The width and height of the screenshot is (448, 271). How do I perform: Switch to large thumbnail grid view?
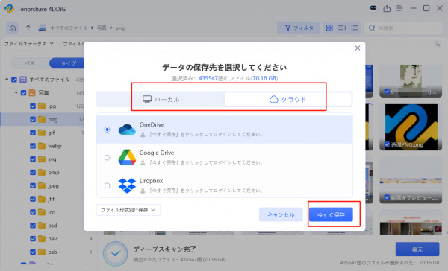329,28
